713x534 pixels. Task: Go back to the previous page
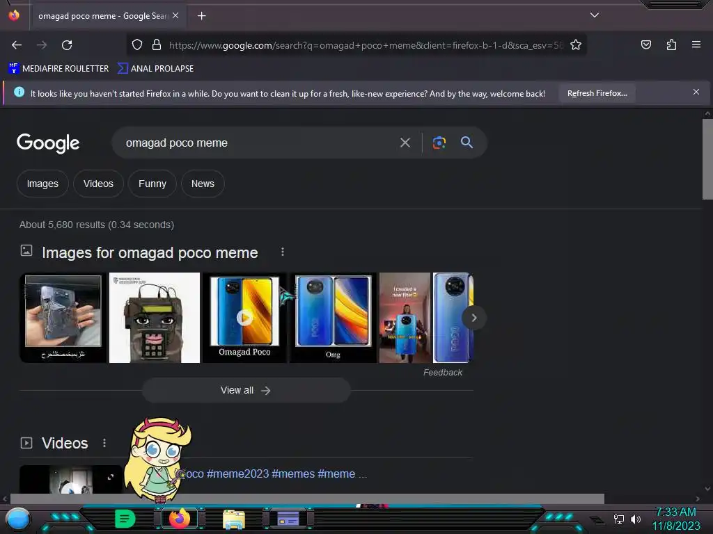point(17,45)
